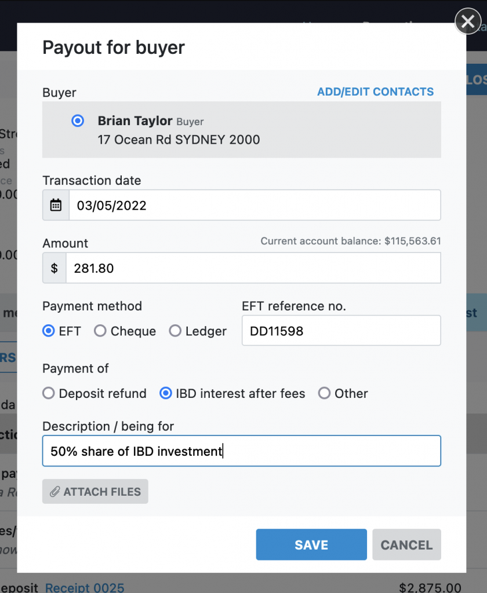Pick Other as the payment type
The width and height of the screenshot is (487, 593).
click(x=324, y=394)
